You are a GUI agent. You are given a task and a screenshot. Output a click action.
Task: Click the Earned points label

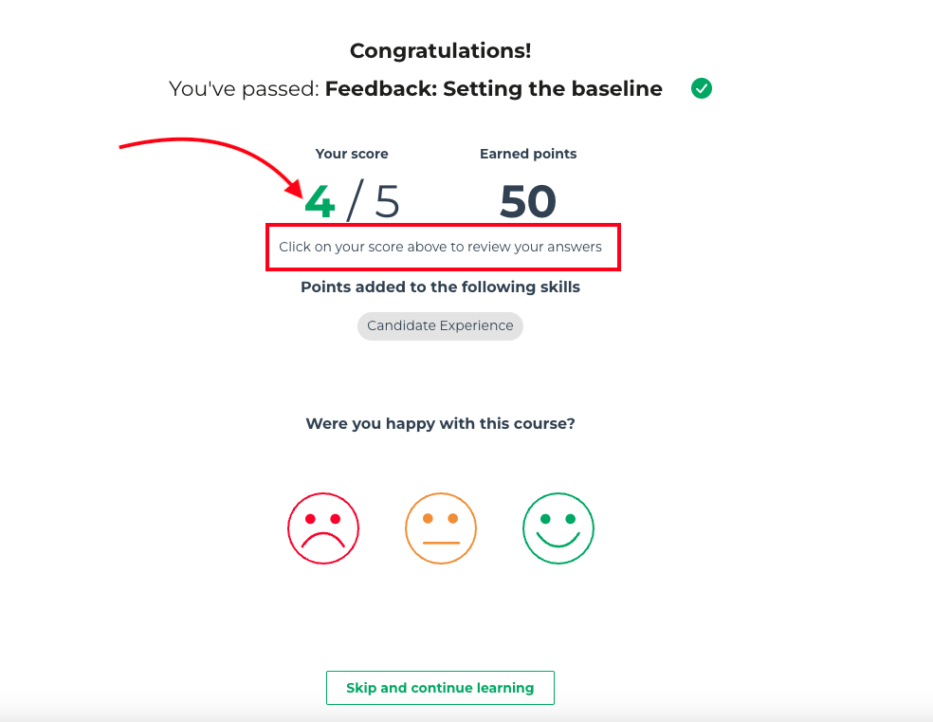[528, 154]
